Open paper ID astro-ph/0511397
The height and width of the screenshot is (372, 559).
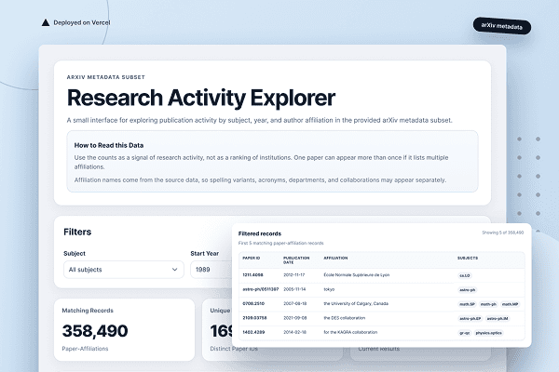260,289
